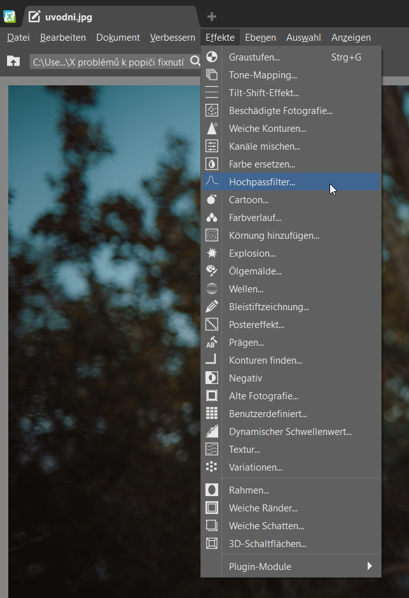Viewport: 409px width, 598px height.
Task: Click the search magnifier beside path
Action: tap(195, 61)
